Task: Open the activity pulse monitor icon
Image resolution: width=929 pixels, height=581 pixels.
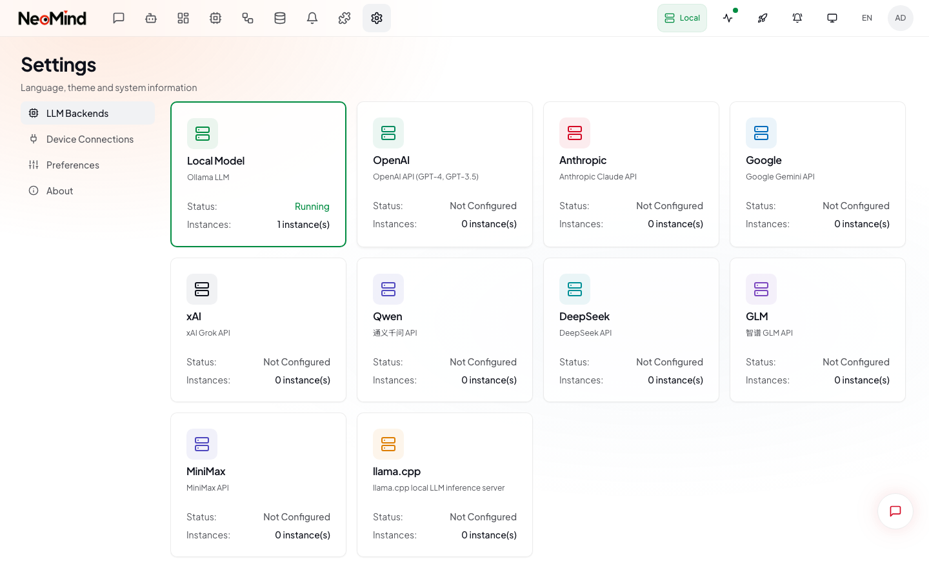Action: tap(728, 18)
